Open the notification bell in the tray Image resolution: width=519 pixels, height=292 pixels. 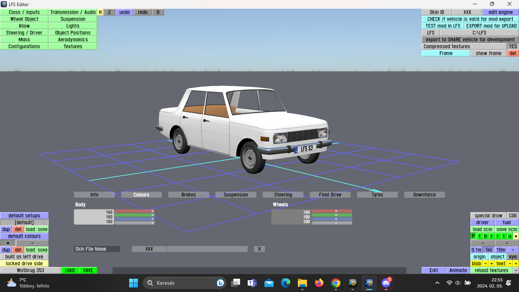point(508,283)
